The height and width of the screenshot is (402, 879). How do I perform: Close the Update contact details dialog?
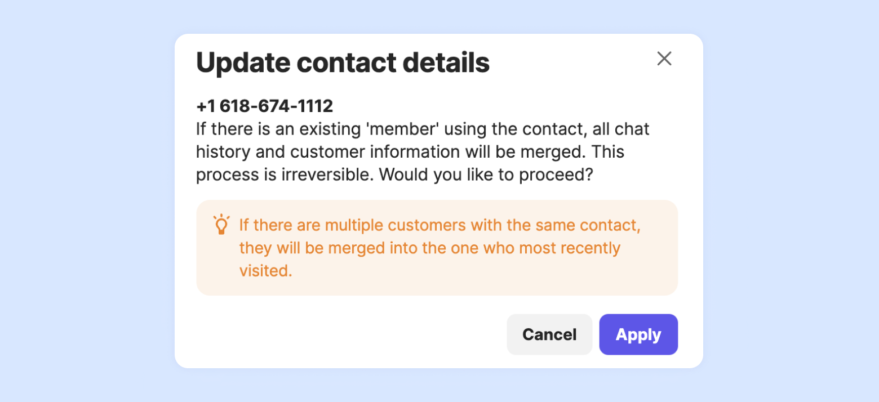pos(664,59)
